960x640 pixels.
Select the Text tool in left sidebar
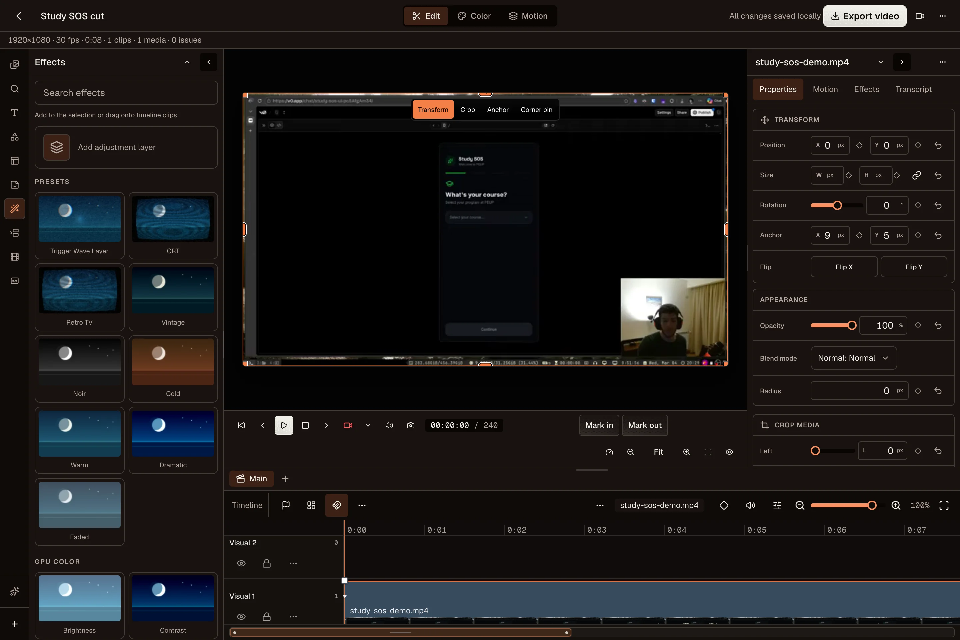15,113
